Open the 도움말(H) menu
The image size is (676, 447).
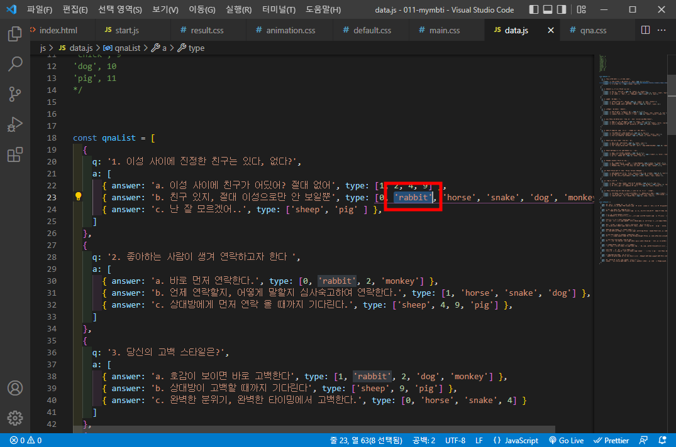(323, 9)
